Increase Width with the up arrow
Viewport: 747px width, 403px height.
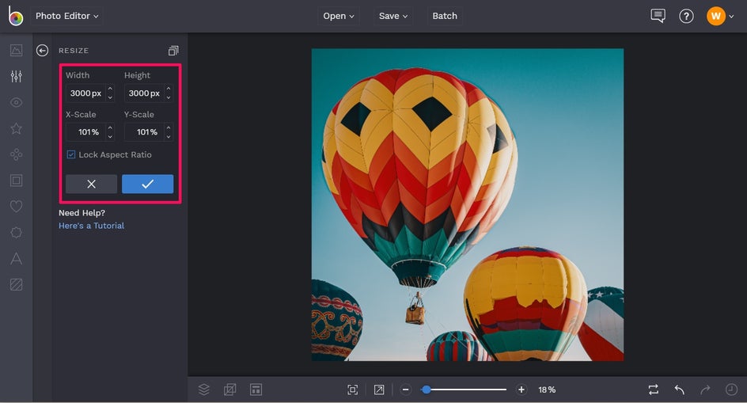point(110,88)
